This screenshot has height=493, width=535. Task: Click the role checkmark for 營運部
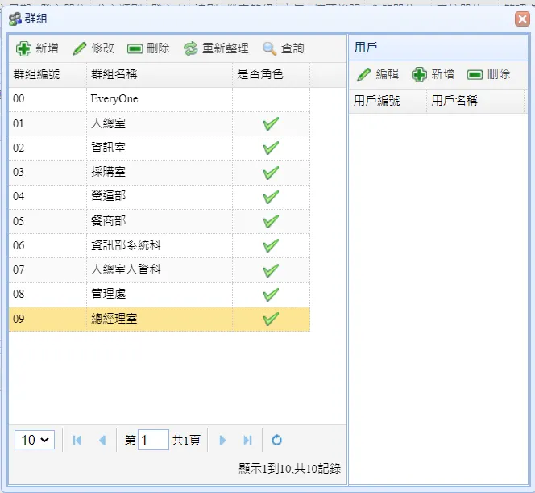click(271, 197)
